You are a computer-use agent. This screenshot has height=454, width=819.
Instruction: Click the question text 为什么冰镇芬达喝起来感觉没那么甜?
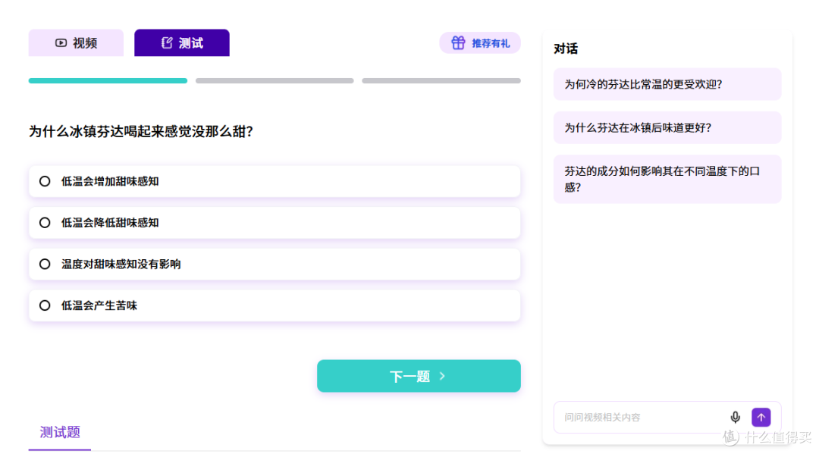coord(141,132)
